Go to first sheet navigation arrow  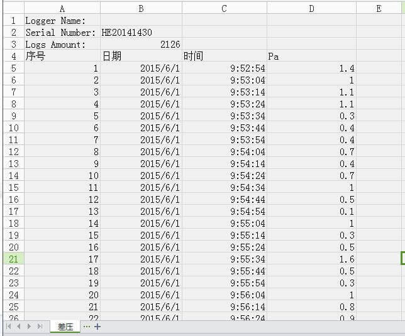pos(9,327)
